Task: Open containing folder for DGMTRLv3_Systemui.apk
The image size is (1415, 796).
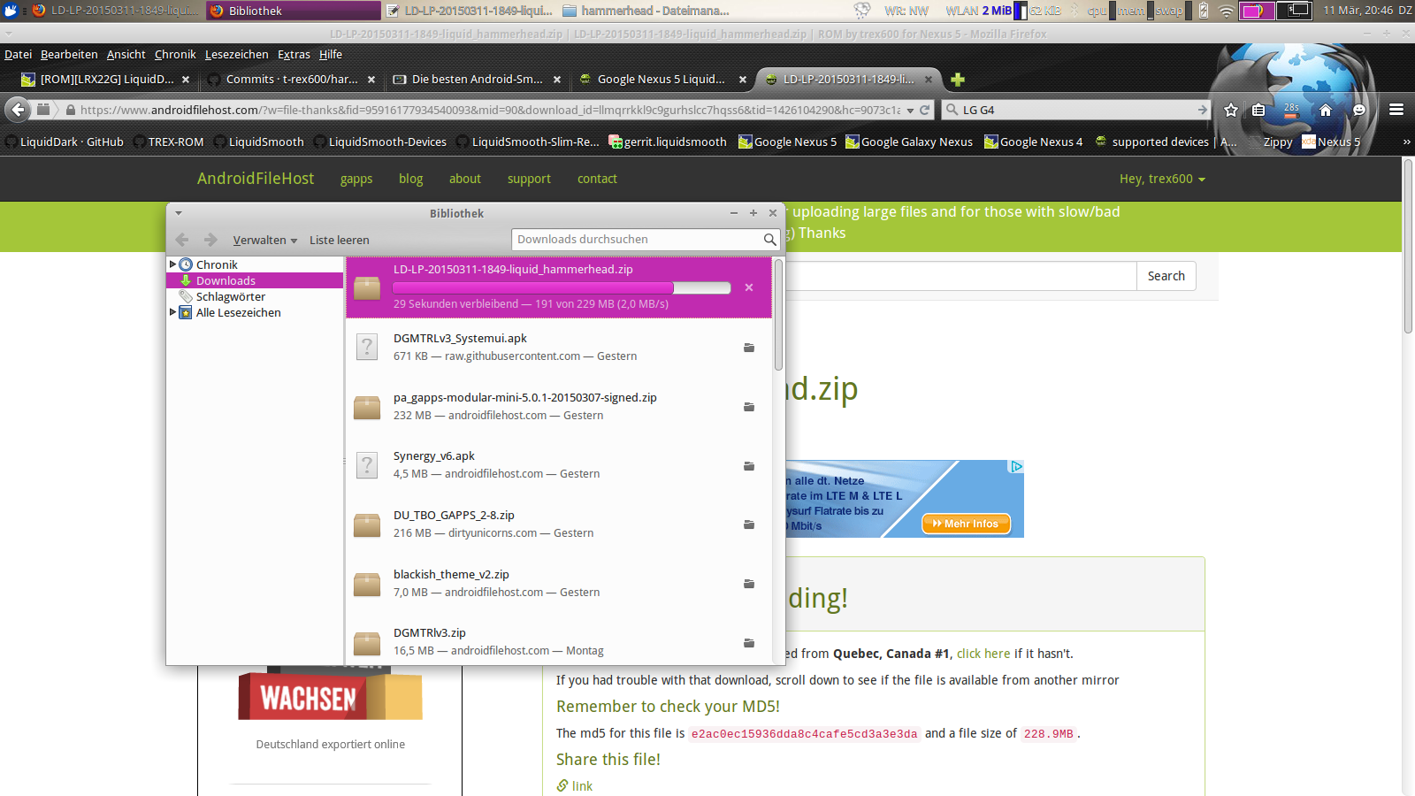Action: [x=749, y=348]
